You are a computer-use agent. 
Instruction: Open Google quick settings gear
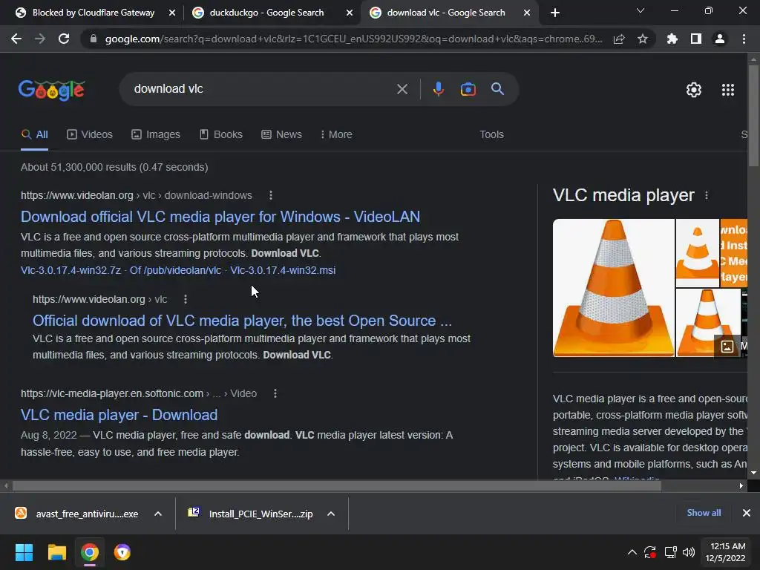(694, 90)
